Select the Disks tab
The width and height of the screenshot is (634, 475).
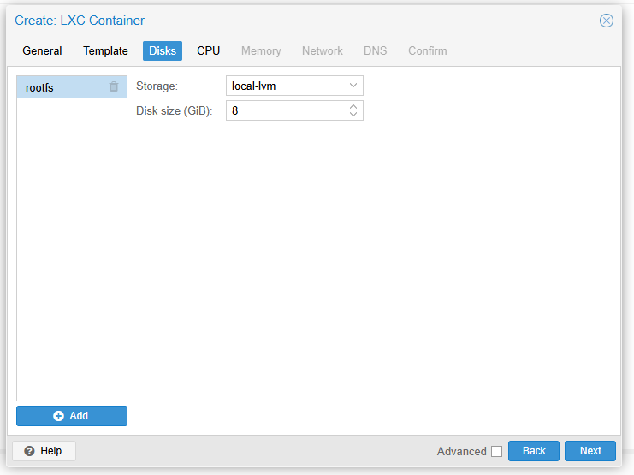[x=163, y=51]
